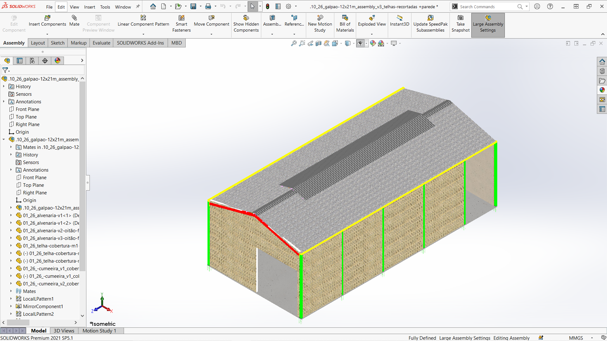Screen dimensions: 607x341
Task: Open the Motion Study 1 tab
Action: click(x=99, y=331)
